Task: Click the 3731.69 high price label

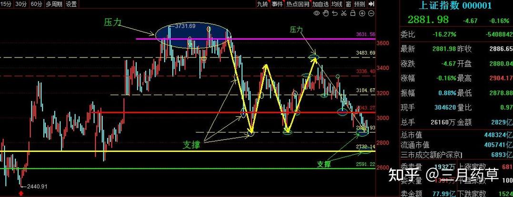Action: pos(185,26)
